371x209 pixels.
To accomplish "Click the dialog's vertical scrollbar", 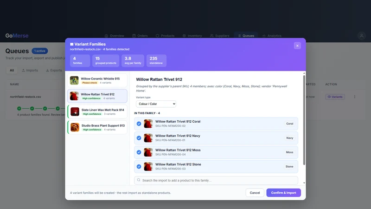I will click(x=304, y=120).
